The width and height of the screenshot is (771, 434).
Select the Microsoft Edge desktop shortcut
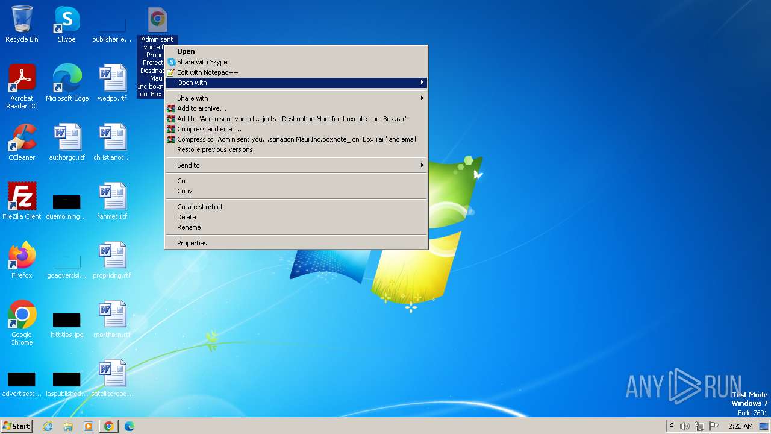pyautogui.click(x=67, y=83)
